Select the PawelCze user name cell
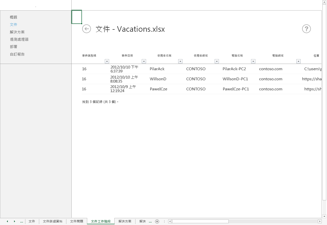 159,89
